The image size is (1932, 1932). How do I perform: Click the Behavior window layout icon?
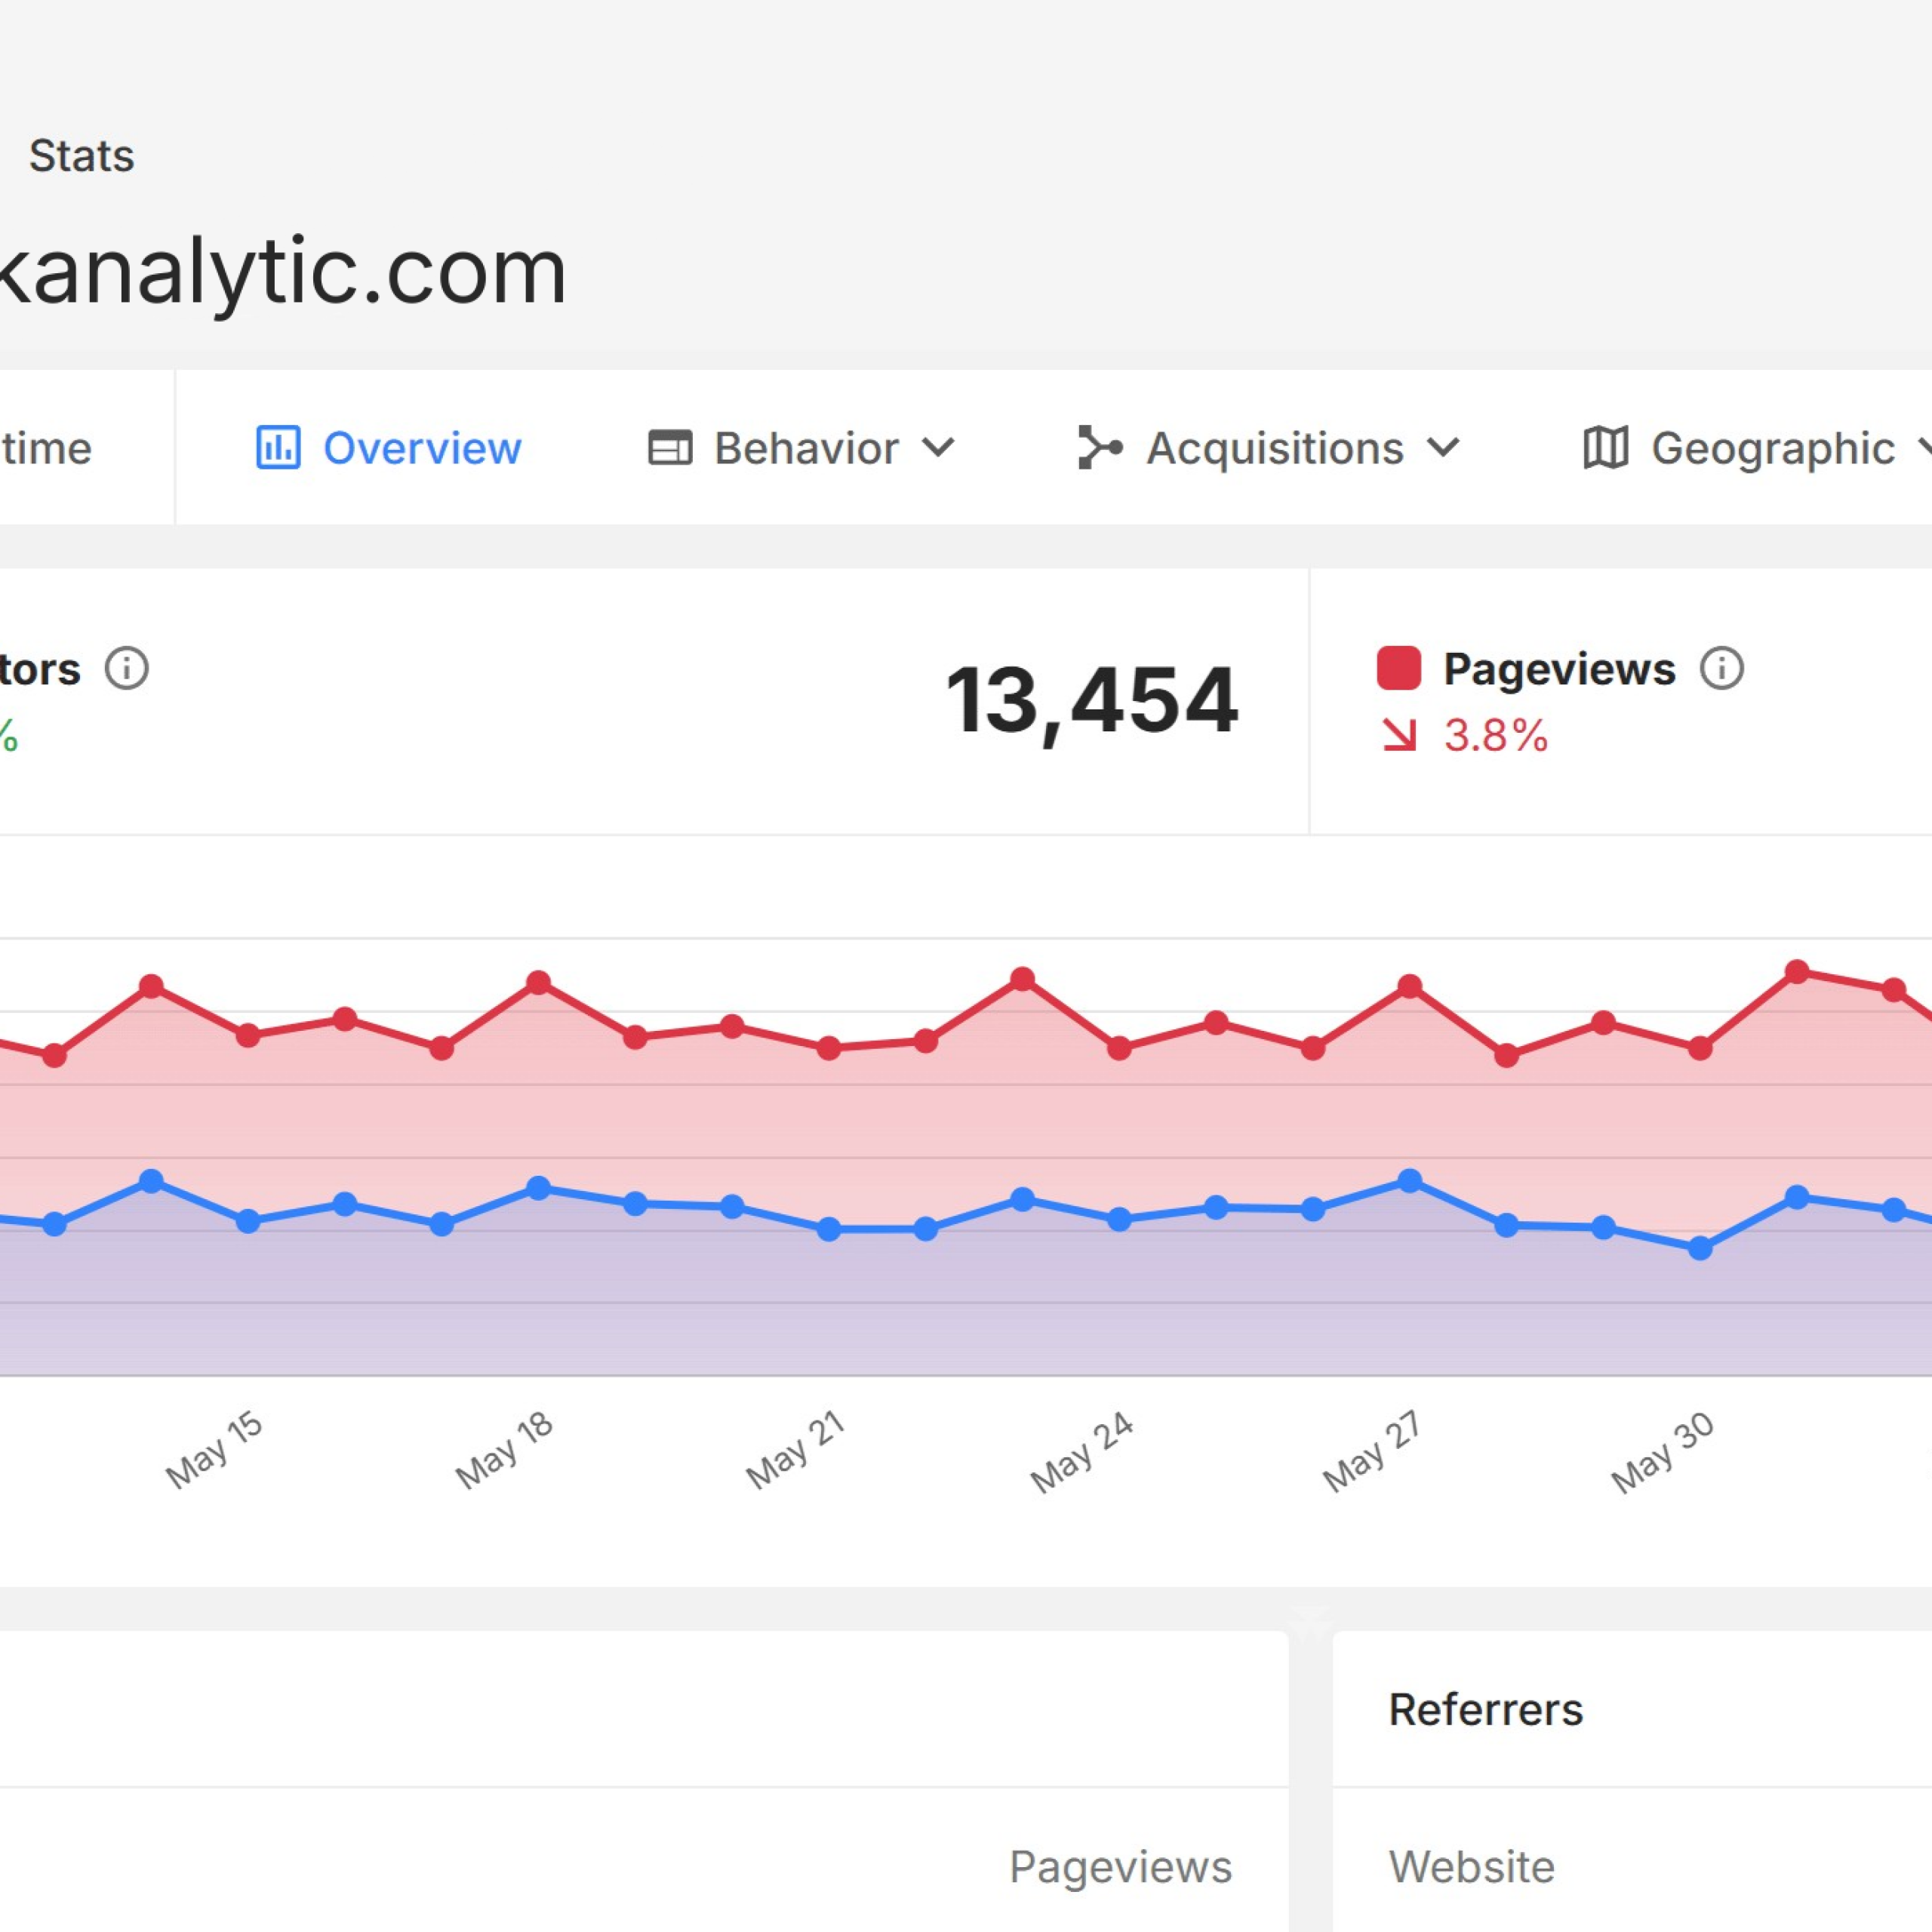[670, 447]
